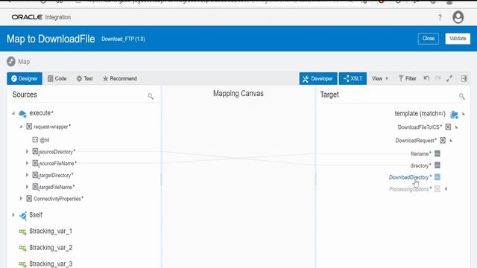477x268 pixels.
Task: Open the help question mark icon
Action: [x=440, y=17]
